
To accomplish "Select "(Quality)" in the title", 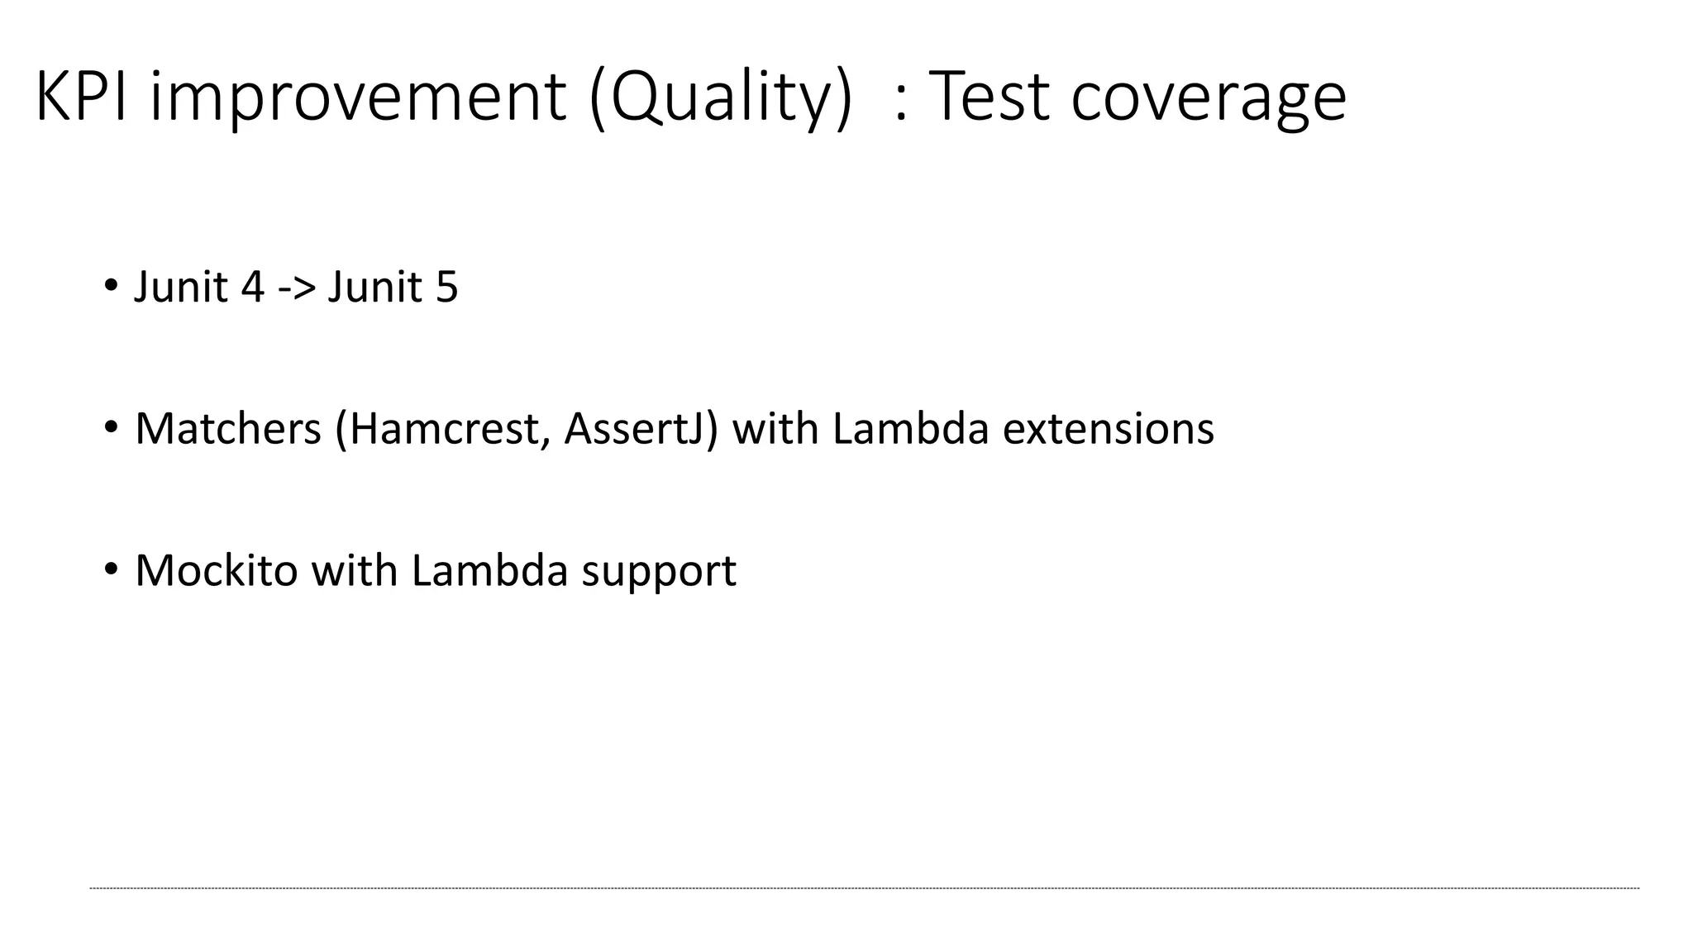I will coord(719,97).
